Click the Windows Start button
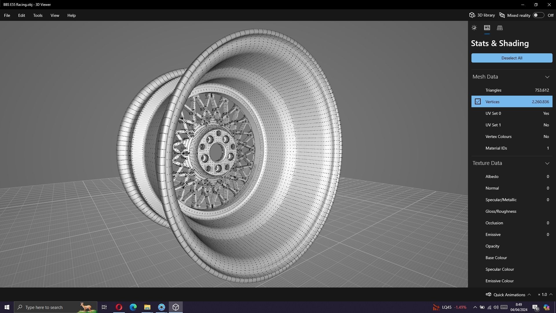 7,307
